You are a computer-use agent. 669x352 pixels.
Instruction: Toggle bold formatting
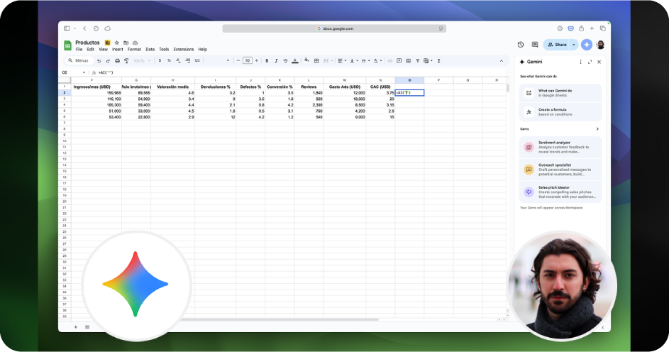[x=267, y=61]
